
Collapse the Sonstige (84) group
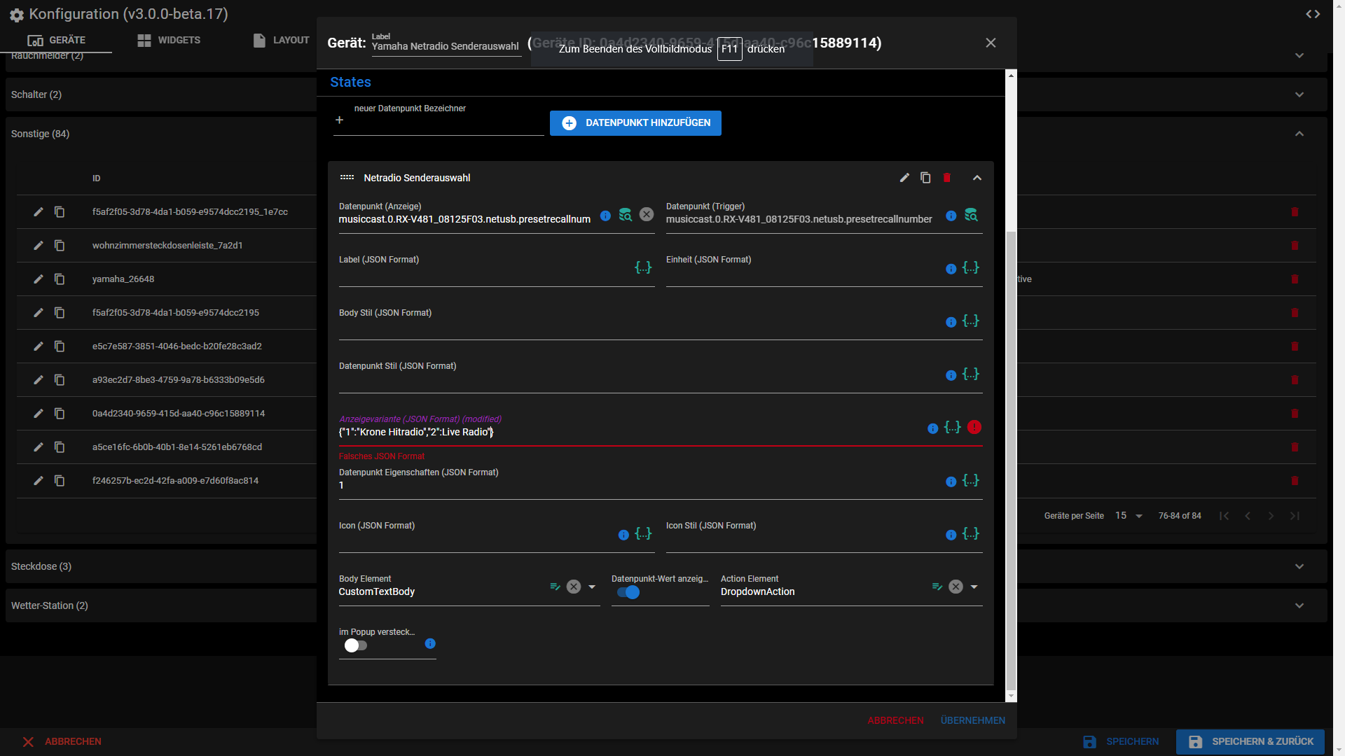[1299, 134]
